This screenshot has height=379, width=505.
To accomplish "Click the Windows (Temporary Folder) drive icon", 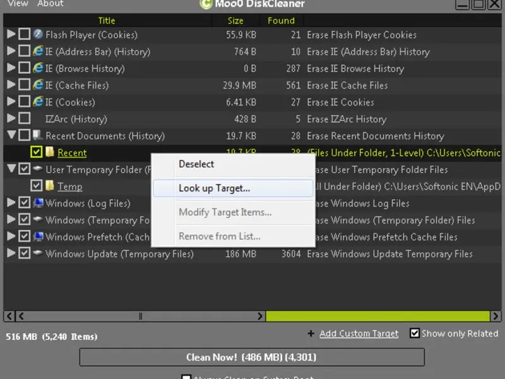I will click(38, 219).
